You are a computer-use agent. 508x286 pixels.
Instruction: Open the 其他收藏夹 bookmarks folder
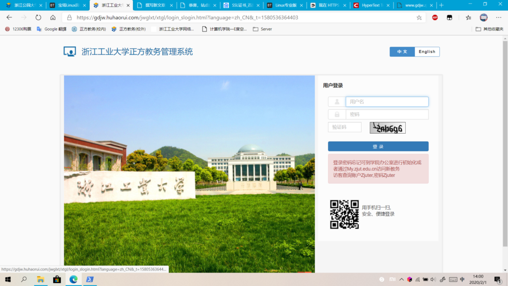(x=489, y=29)
